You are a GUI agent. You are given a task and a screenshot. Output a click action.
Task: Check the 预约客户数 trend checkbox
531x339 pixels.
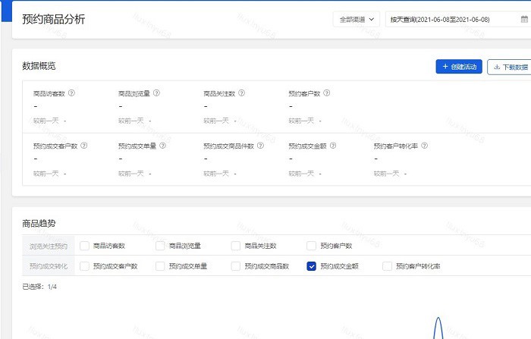(x=311, y=246)
